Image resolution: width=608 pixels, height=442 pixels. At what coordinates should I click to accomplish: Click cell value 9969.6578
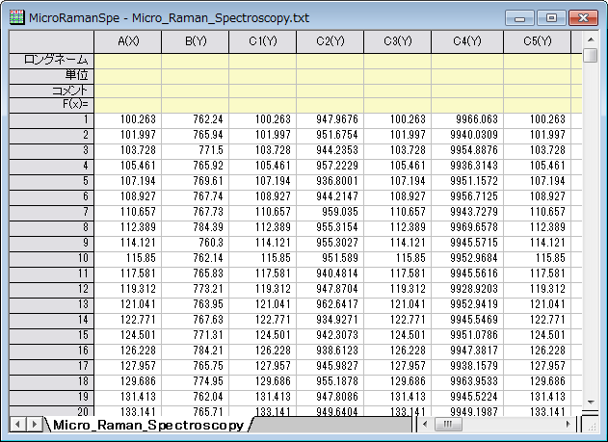467,227
